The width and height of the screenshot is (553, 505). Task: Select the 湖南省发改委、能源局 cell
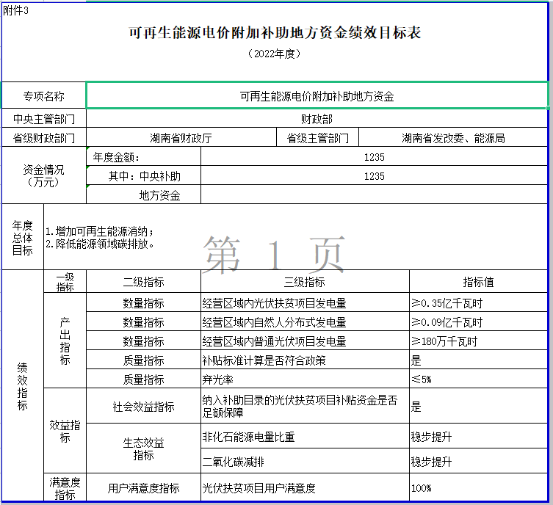452,138
